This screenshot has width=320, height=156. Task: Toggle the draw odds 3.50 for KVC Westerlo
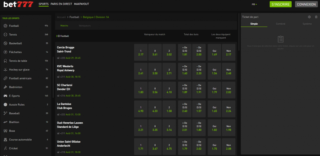tap(155, 71)
